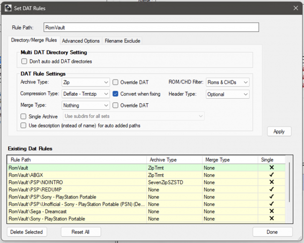Open the Header Type dropdown

(x=227, y=94)
